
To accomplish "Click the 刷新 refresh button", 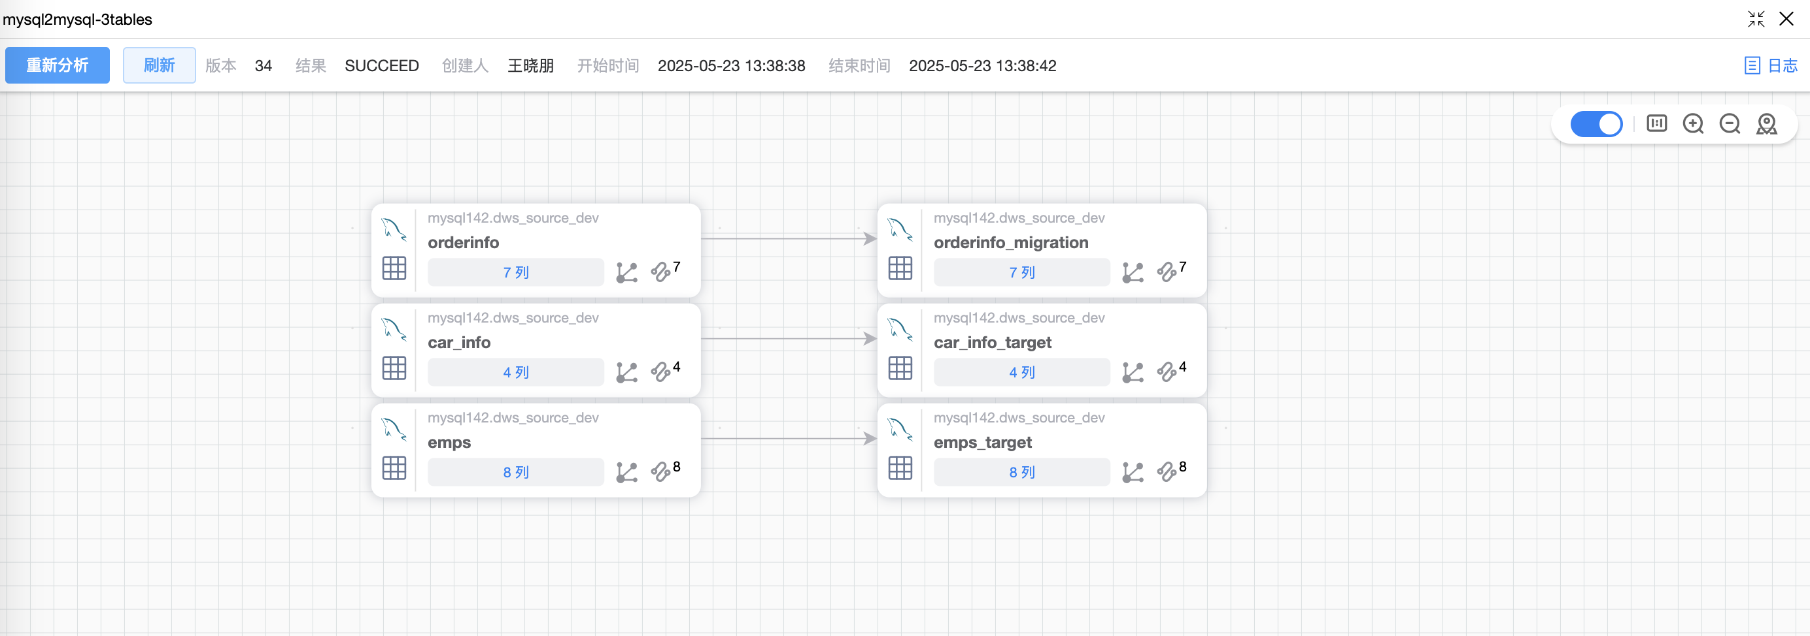I will tap(159, 65).
